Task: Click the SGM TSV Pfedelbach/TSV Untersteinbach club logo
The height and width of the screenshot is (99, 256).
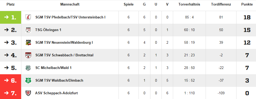Action: [x=28, y=17]
